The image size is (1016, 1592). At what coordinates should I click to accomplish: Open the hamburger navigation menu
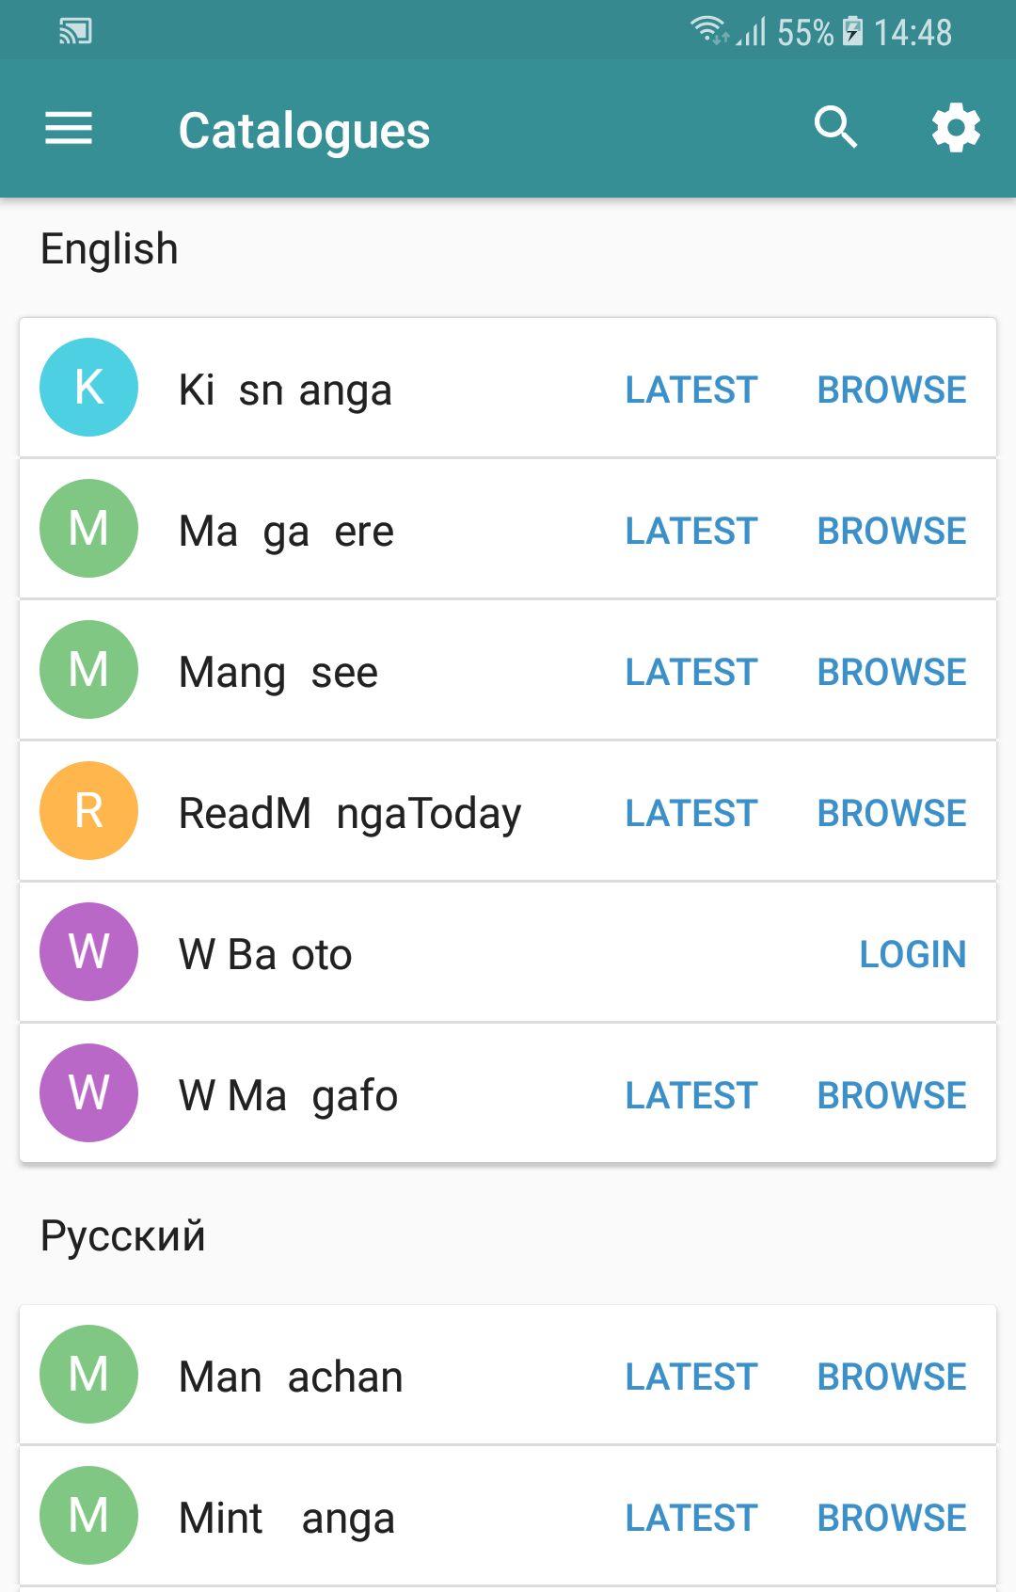[x=69, y=128]
